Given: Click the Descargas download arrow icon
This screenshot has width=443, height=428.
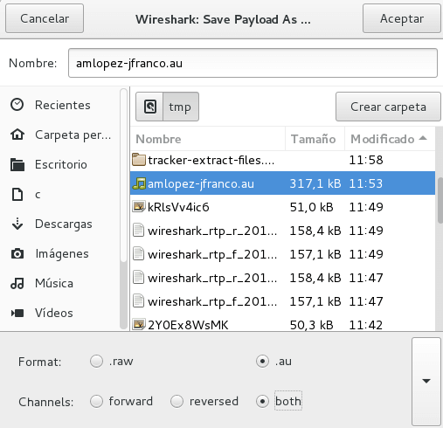Looking at the screenshot, I should [17, 224].
